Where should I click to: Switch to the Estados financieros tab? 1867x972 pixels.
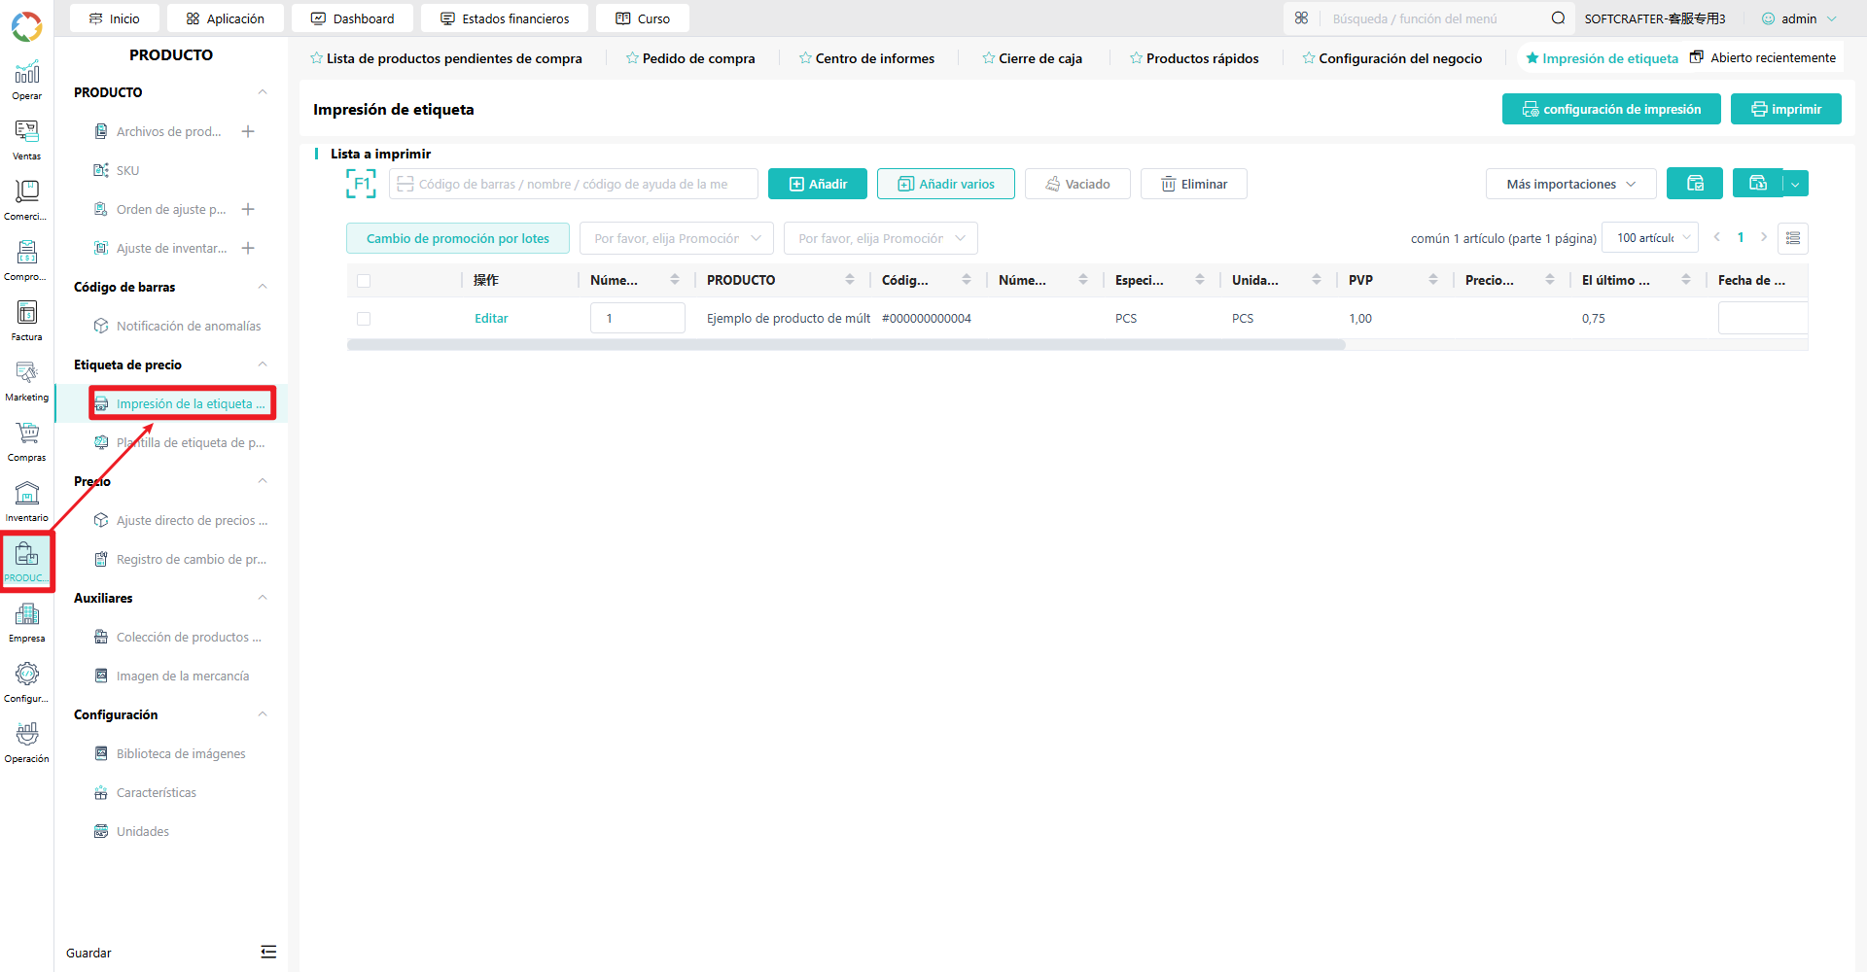click(505, 18)
